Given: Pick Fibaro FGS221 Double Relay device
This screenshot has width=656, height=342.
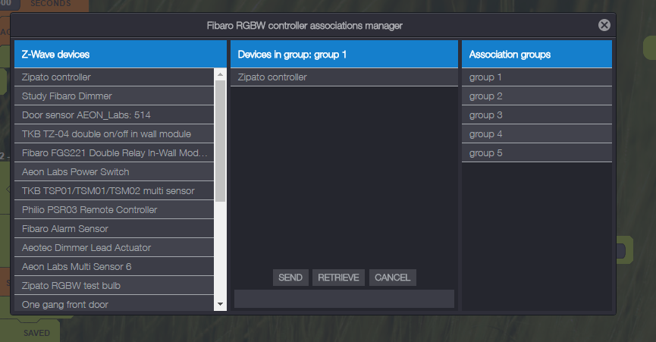Looking at the screenshot, I should (x=114, y=153).
